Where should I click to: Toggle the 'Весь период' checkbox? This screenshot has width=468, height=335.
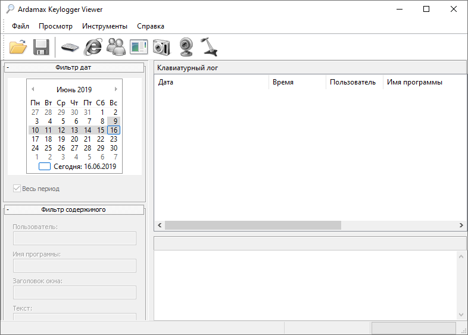tap(17, 189)
